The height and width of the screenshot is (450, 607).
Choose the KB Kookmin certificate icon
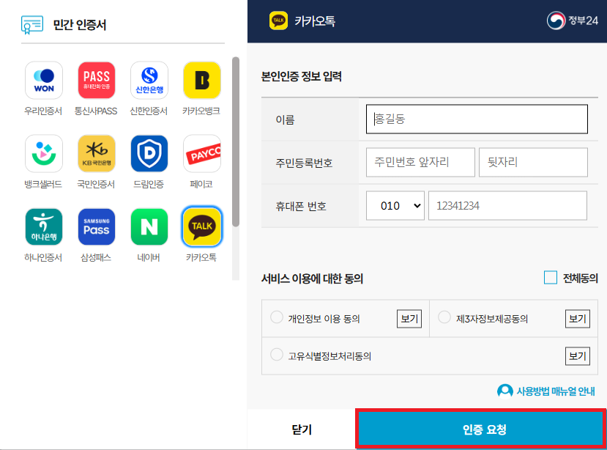pyautogui.click(x=97, y=153)
